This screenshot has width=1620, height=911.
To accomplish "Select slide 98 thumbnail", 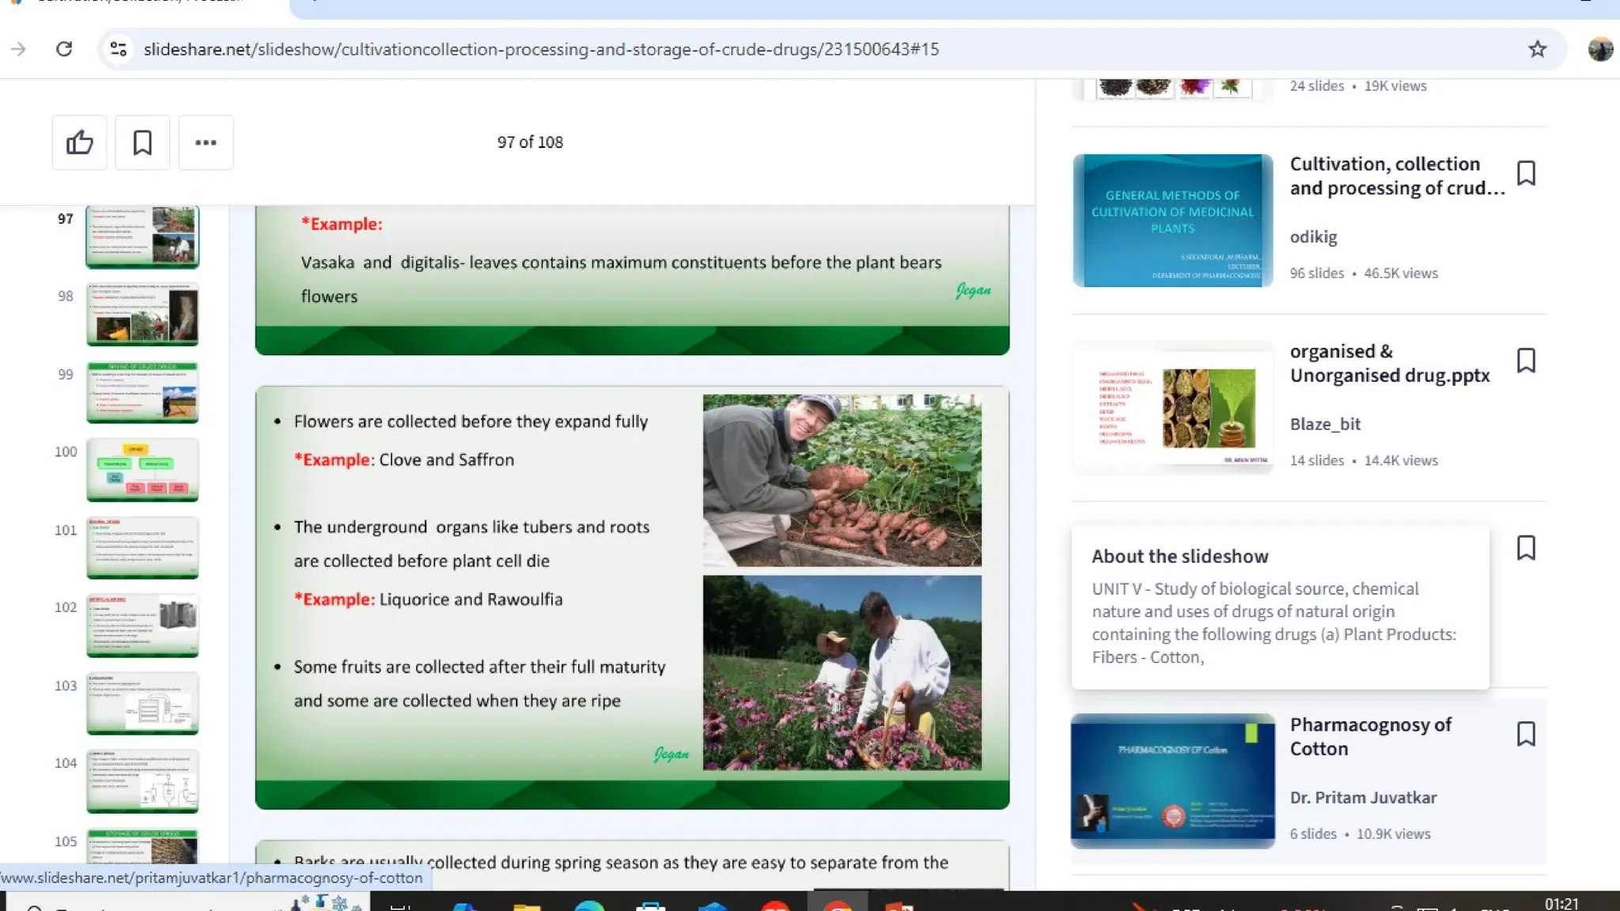I will click(x=142, y=315).
